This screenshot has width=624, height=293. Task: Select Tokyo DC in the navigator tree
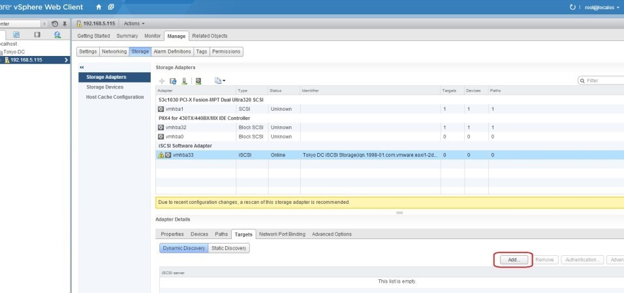tap(14, 52)
